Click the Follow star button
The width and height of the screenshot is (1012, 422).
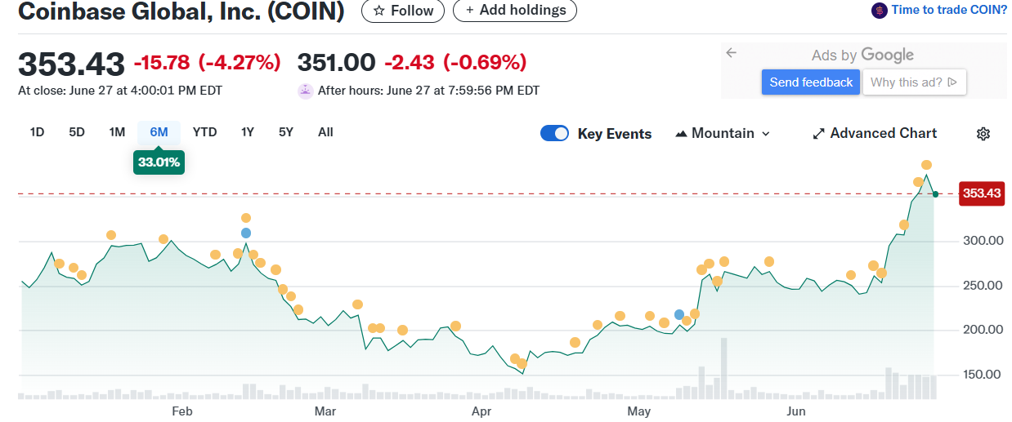(x=403, y=11)
